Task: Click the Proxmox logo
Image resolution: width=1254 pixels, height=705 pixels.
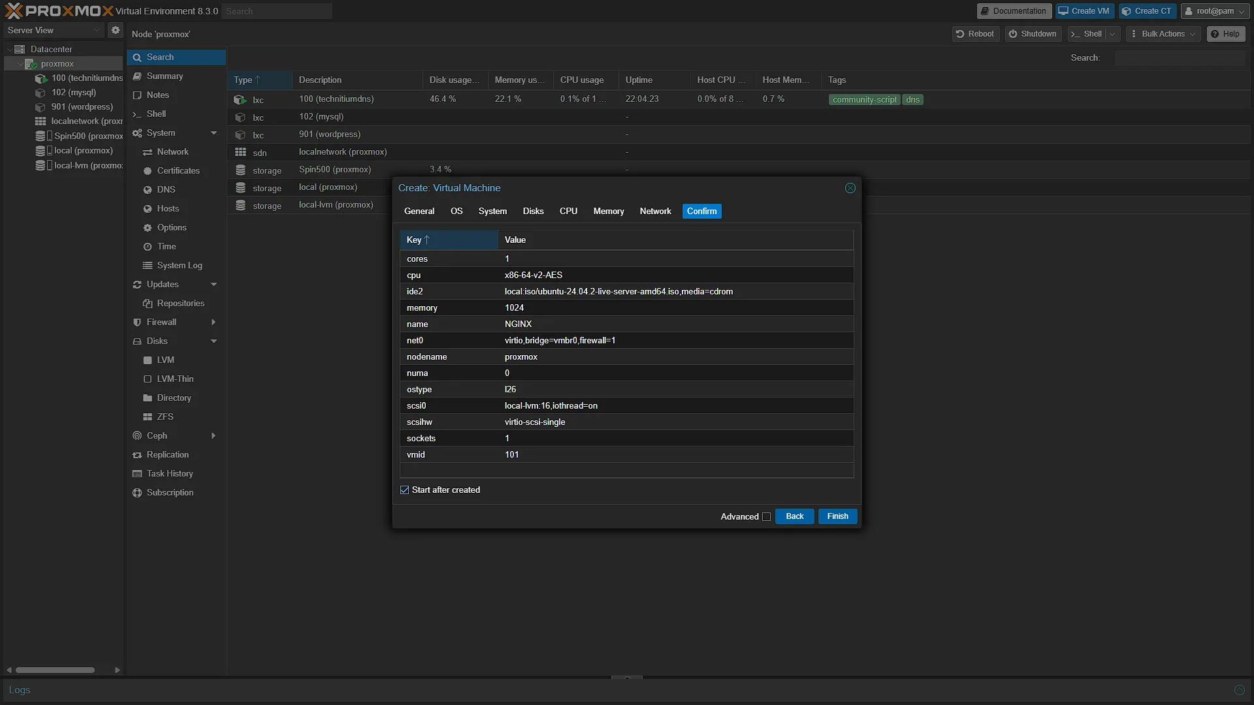Action: (x=59, y=11)
